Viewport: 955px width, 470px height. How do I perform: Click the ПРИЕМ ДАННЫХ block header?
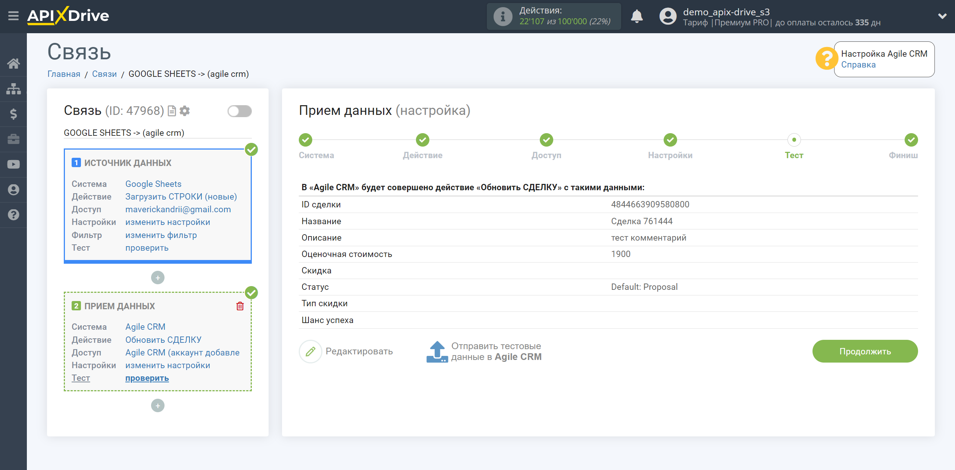119,306
